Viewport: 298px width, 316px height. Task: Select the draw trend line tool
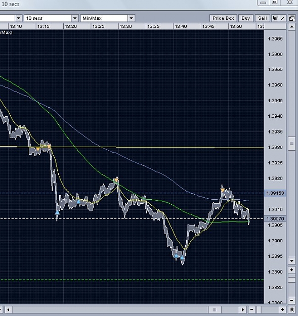pyautogui.click(x=282, y=18)
